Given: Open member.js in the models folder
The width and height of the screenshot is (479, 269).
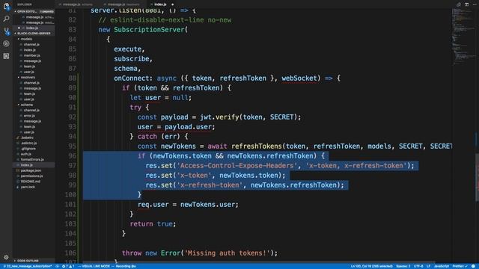Looking at the screenshot, I should (x=31, y=55).
